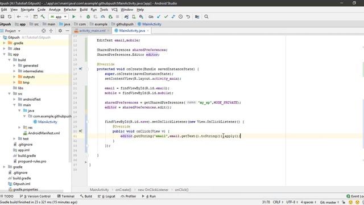Open the Logcat tool window

click(106, 196)
